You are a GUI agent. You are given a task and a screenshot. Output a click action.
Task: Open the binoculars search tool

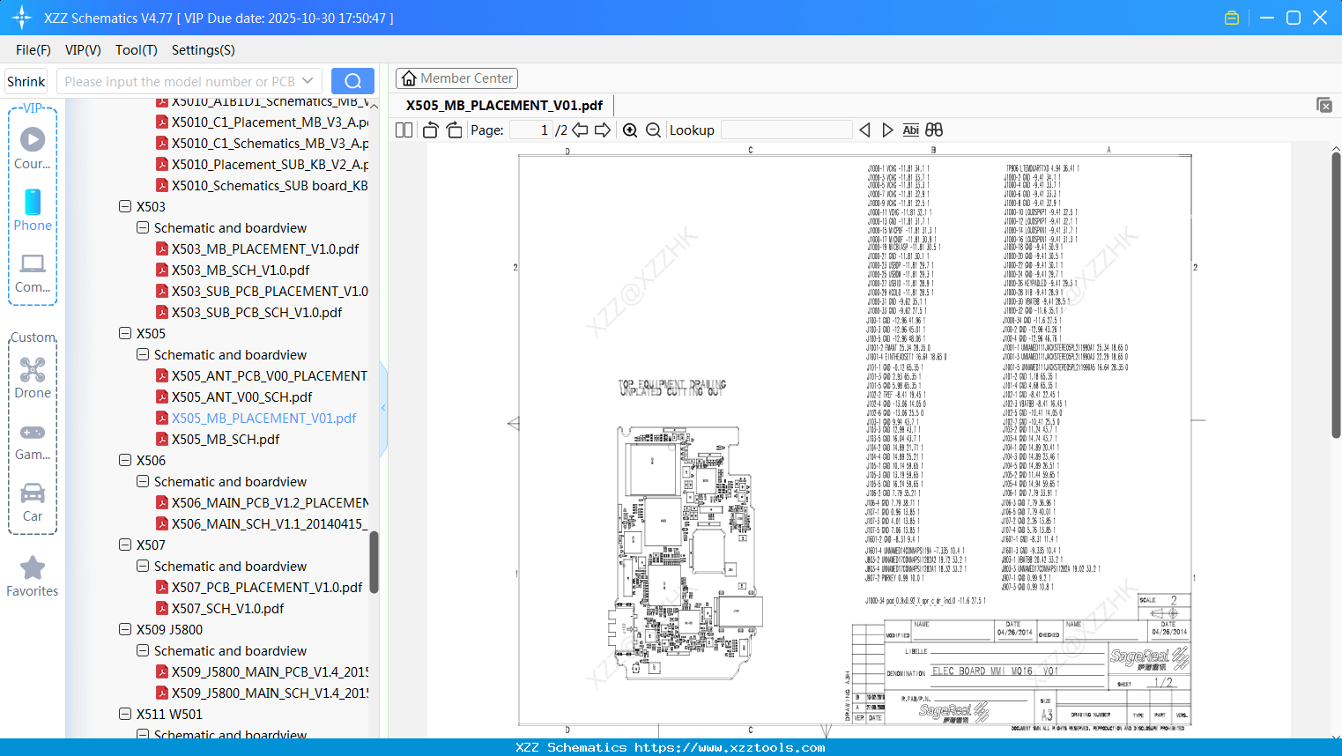pyautogui.click(x=934, y=130)
